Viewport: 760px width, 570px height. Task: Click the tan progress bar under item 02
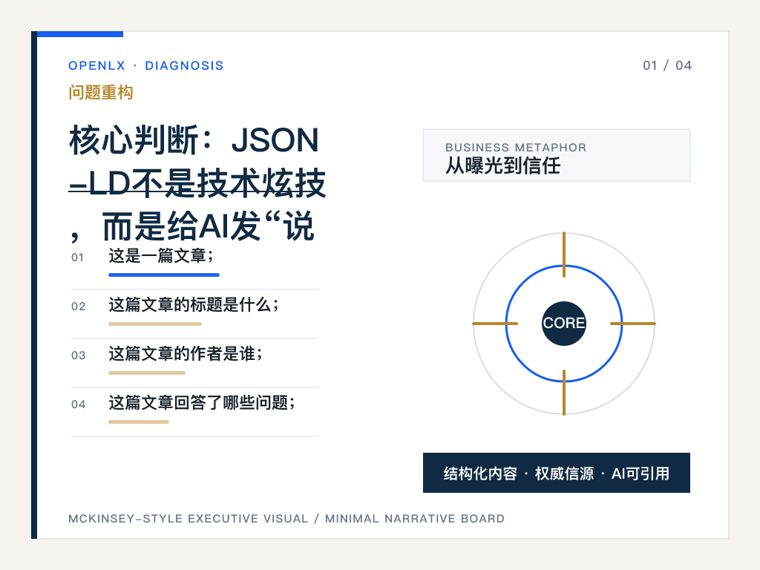155,324
